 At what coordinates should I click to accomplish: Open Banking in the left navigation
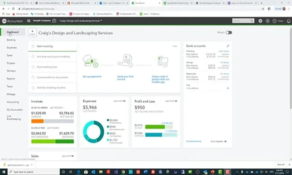click(x=11, y=40)
